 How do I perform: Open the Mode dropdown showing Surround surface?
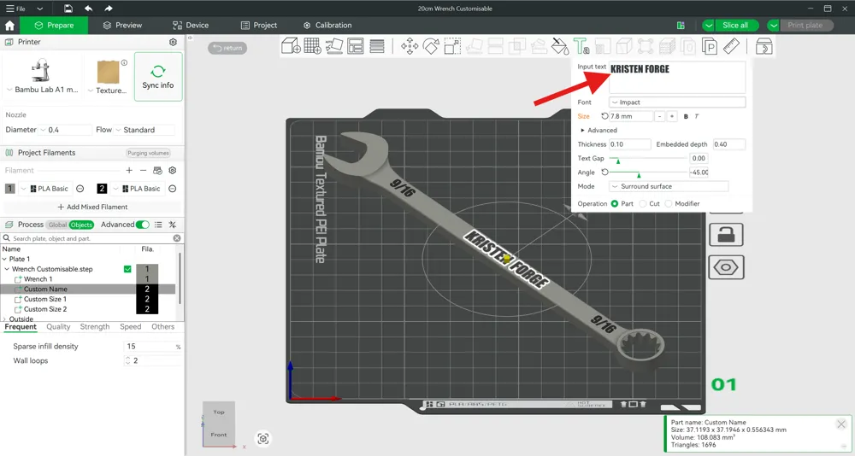coord(669,186)
